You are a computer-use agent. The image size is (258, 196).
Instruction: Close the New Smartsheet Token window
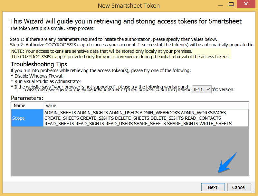click(x=246, y=4)
